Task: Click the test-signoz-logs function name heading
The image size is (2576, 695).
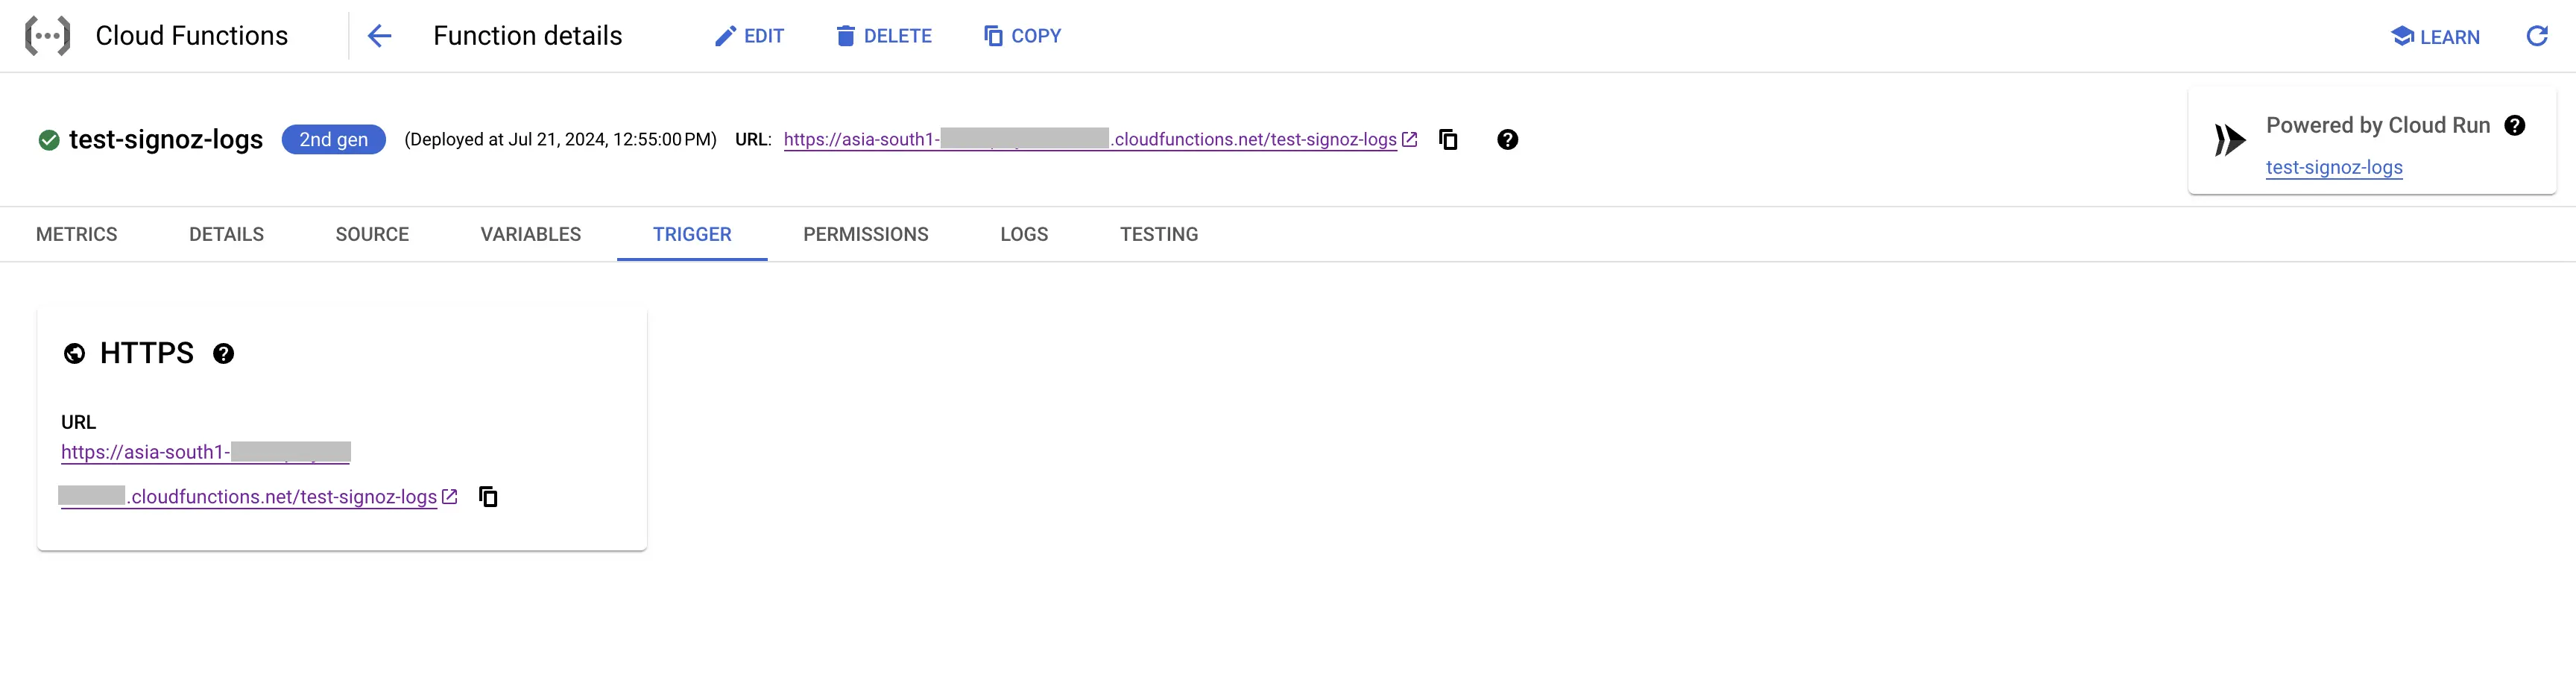Action: pyautogui.click(x=166, y=140)
